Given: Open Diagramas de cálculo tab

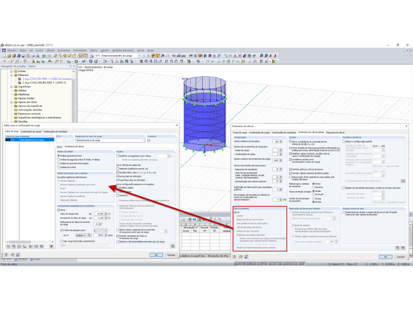Looking at the screenshot, I should (x=335, y=132).
